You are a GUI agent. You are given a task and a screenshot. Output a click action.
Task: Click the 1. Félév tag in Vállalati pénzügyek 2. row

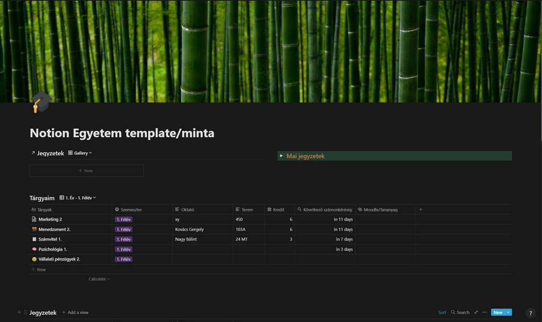click(124, 259)
